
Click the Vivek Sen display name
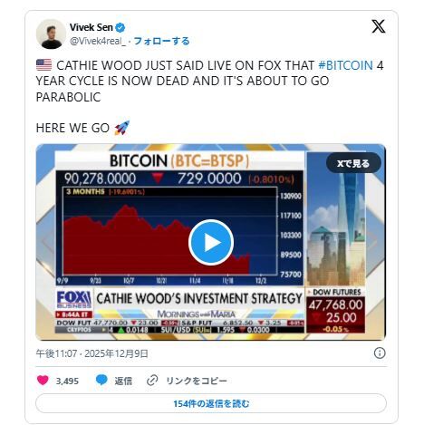91,27
